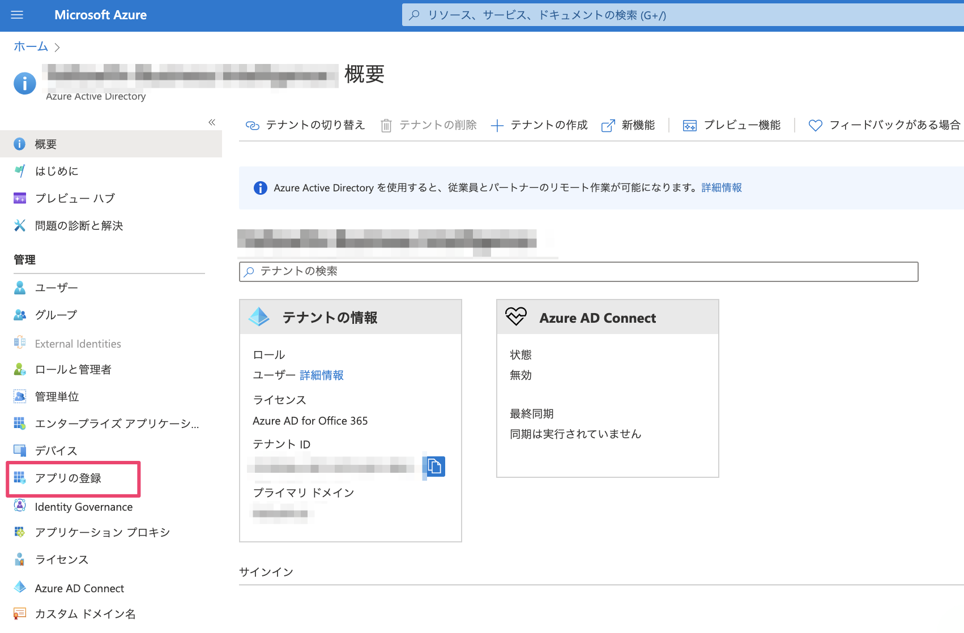
Task: Click the Azure AD Connect heartbeat icon
Action: [x=515, y=316]
